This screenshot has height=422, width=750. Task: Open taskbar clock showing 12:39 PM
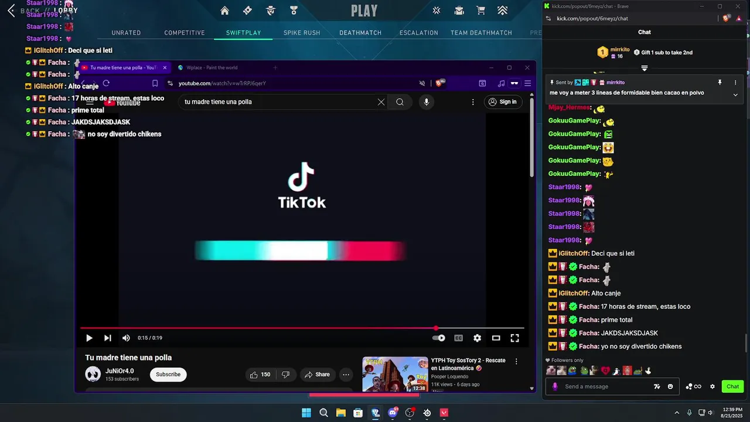(x=732, y=413)
